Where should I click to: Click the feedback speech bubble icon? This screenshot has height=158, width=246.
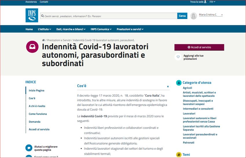tap(29, 148)
